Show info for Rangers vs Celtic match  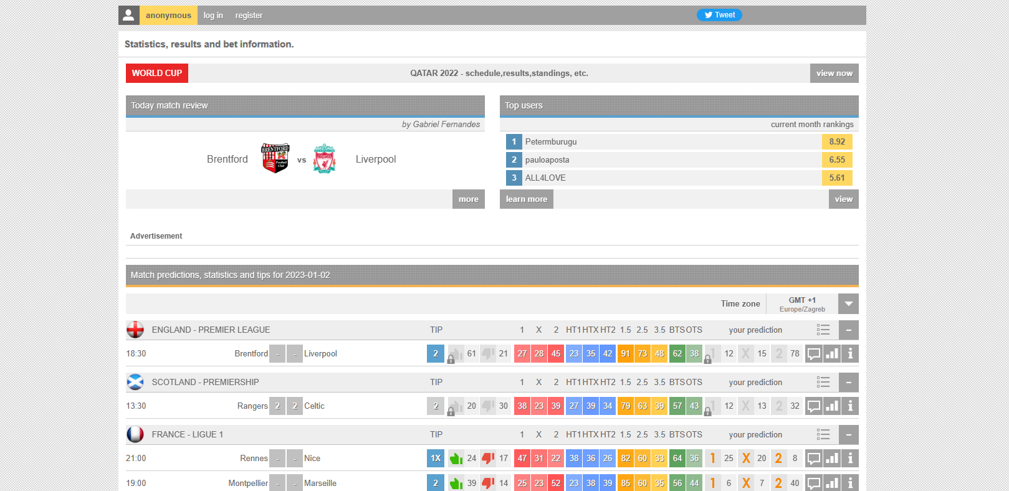[850, 406]
